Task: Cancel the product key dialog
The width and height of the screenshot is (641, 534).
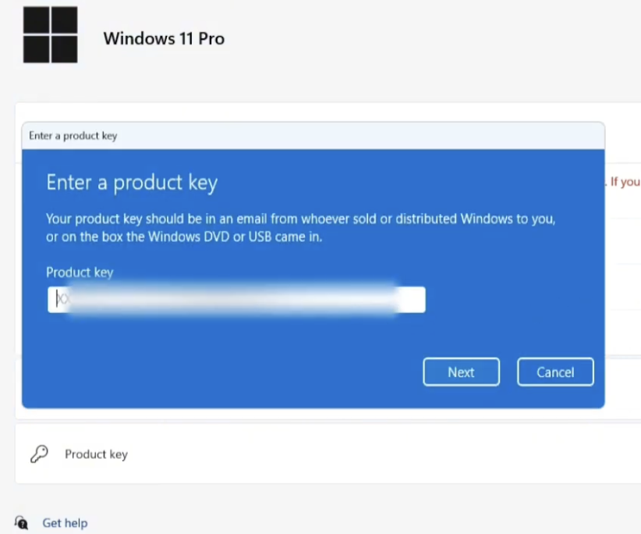Action: (x=554, y=372)
